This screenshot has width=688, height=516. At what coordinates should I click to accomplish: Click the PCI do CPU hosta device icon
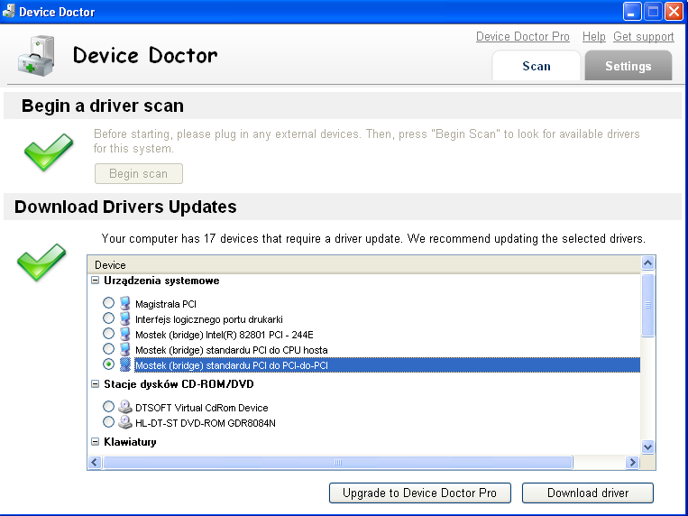point(125,349)
